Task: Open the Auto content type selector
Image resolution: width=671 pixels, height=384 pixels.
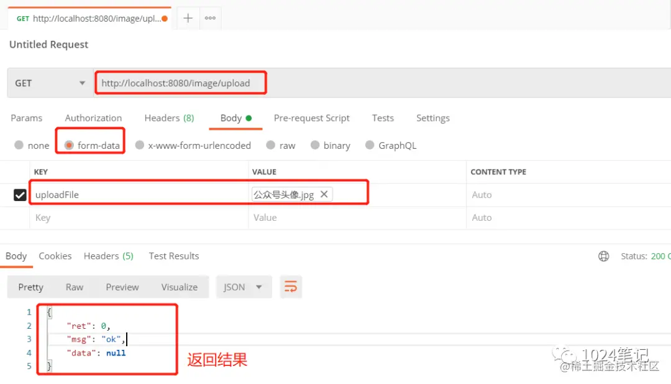Action: [x=482, y=194]
